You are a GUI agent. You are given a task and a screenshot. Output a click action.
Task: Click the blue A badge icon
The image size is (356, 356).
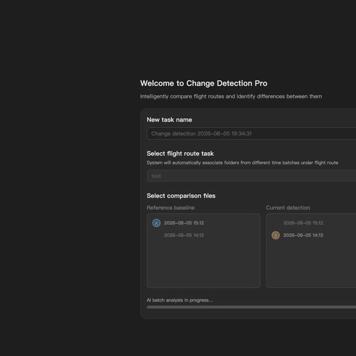[156, 223]
